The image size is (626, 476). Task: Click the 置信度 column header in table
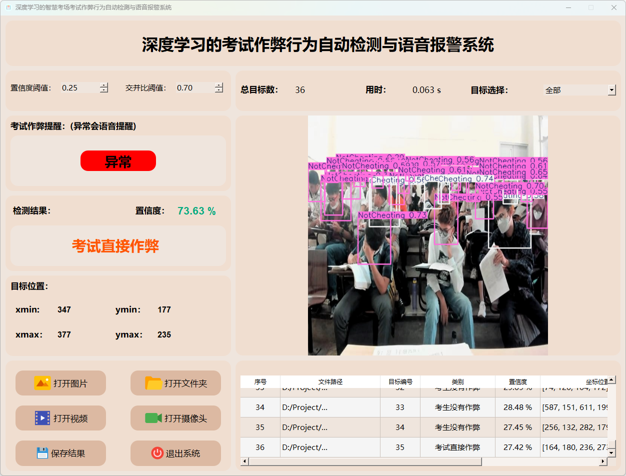click(517, 381)
